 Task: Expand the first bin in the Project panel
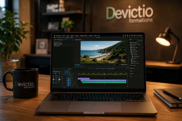click(x=54, y=42)
